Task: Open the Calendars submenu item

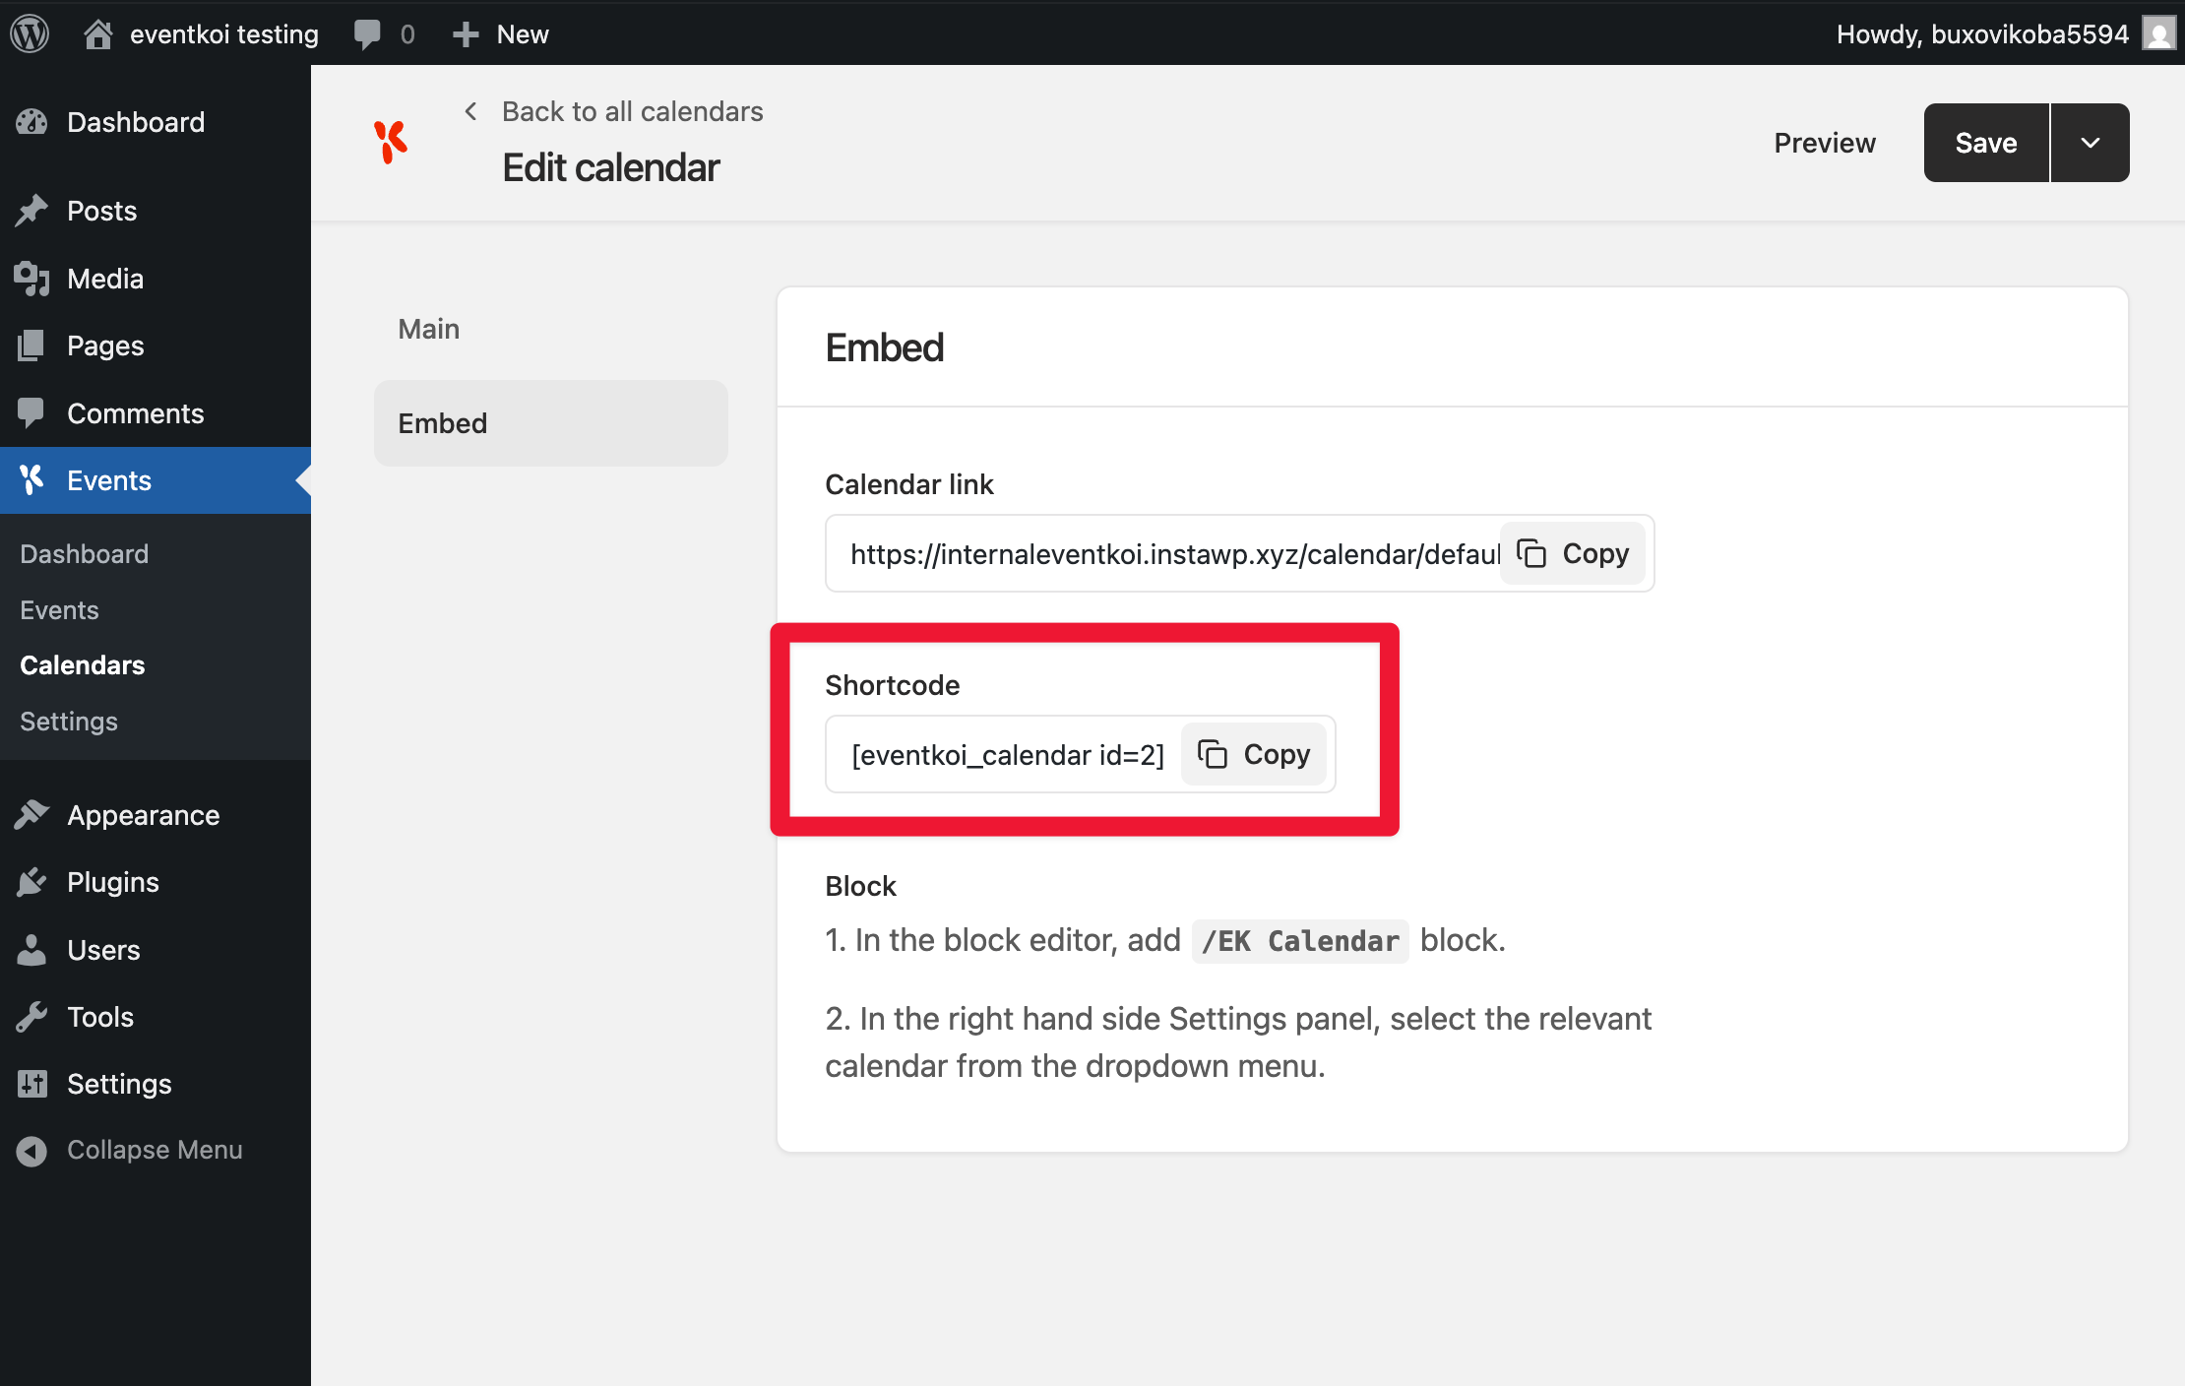Action: (x=83, y=665)
